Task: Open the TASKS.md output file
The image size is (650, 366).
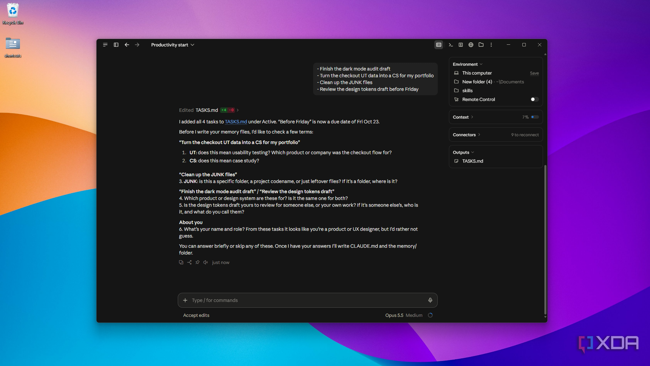Action: 473,161
